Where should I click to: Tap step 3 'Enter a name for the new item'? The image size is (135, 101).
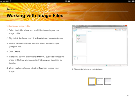[33, 45]
